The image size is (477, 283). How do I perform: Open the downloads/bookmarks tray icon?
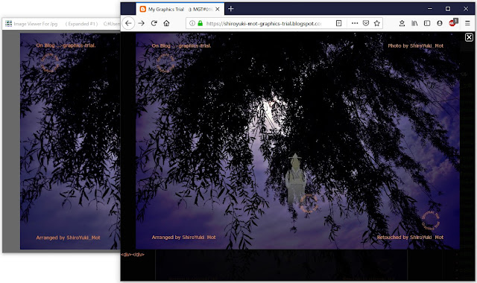[x=402, y=23]
